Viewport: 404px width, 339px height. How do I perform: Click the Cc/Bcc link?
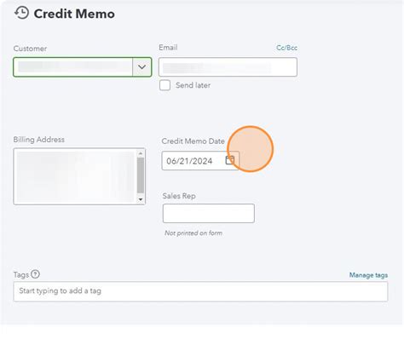click(x=286, y=48)
